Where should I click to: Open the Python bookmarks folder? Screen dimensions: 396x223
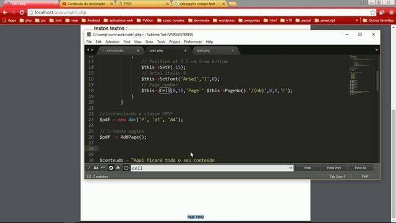pyautogui.click(x=145, y=20)
